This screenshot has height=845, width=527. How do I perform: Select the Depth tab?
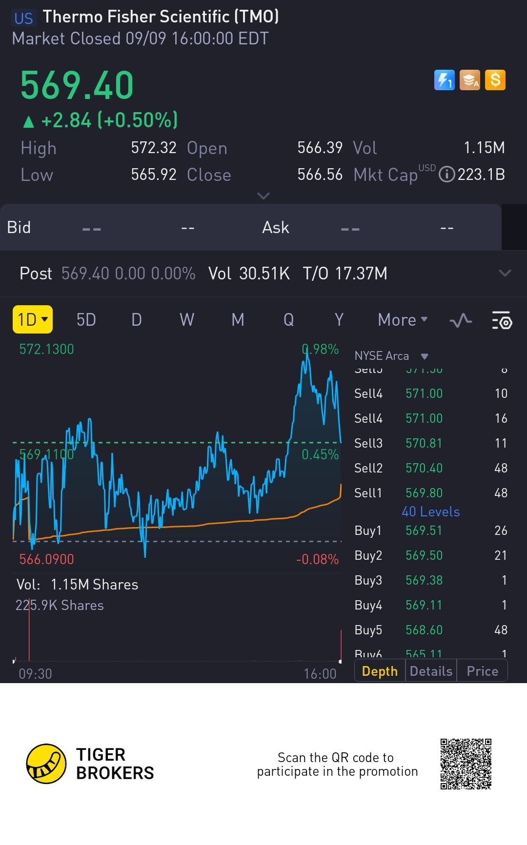(380, 671)
